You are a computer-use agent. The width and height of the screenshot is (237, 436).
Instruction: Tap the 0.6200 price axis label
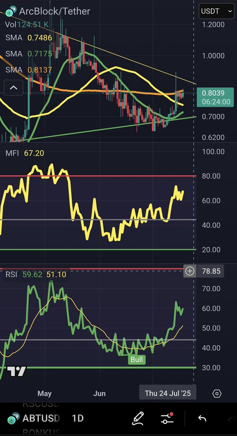pyautogui.click(x=213, y=137)
